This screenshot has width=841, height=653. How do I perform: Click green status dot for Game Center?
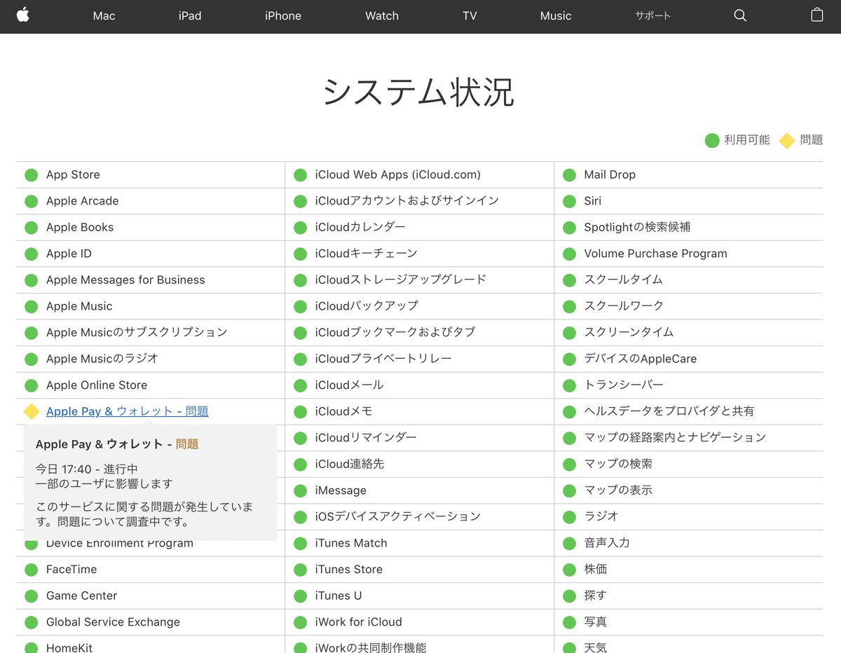click(x=31, y=596)
